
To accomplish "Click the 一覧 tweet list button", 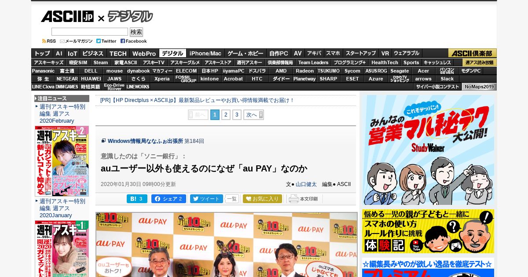I will 232,199.
